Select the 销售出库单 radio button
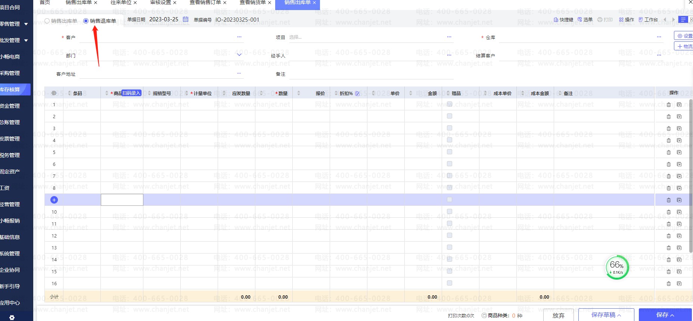693x321 pixels. 47,21
